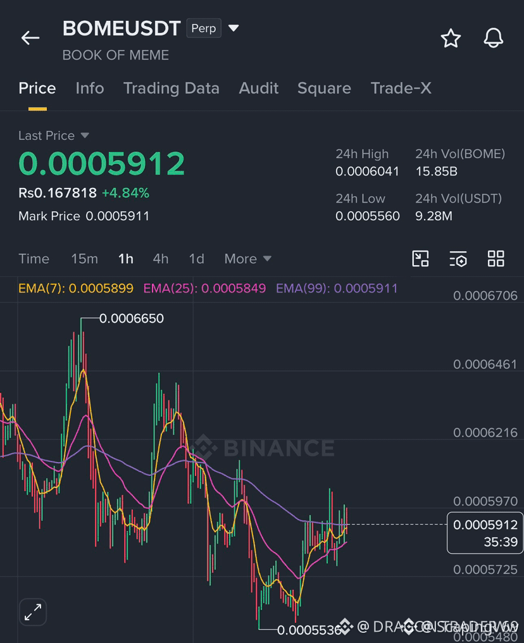
Task: Open price alerts with the bell icon
Action: tap(493, 38)
